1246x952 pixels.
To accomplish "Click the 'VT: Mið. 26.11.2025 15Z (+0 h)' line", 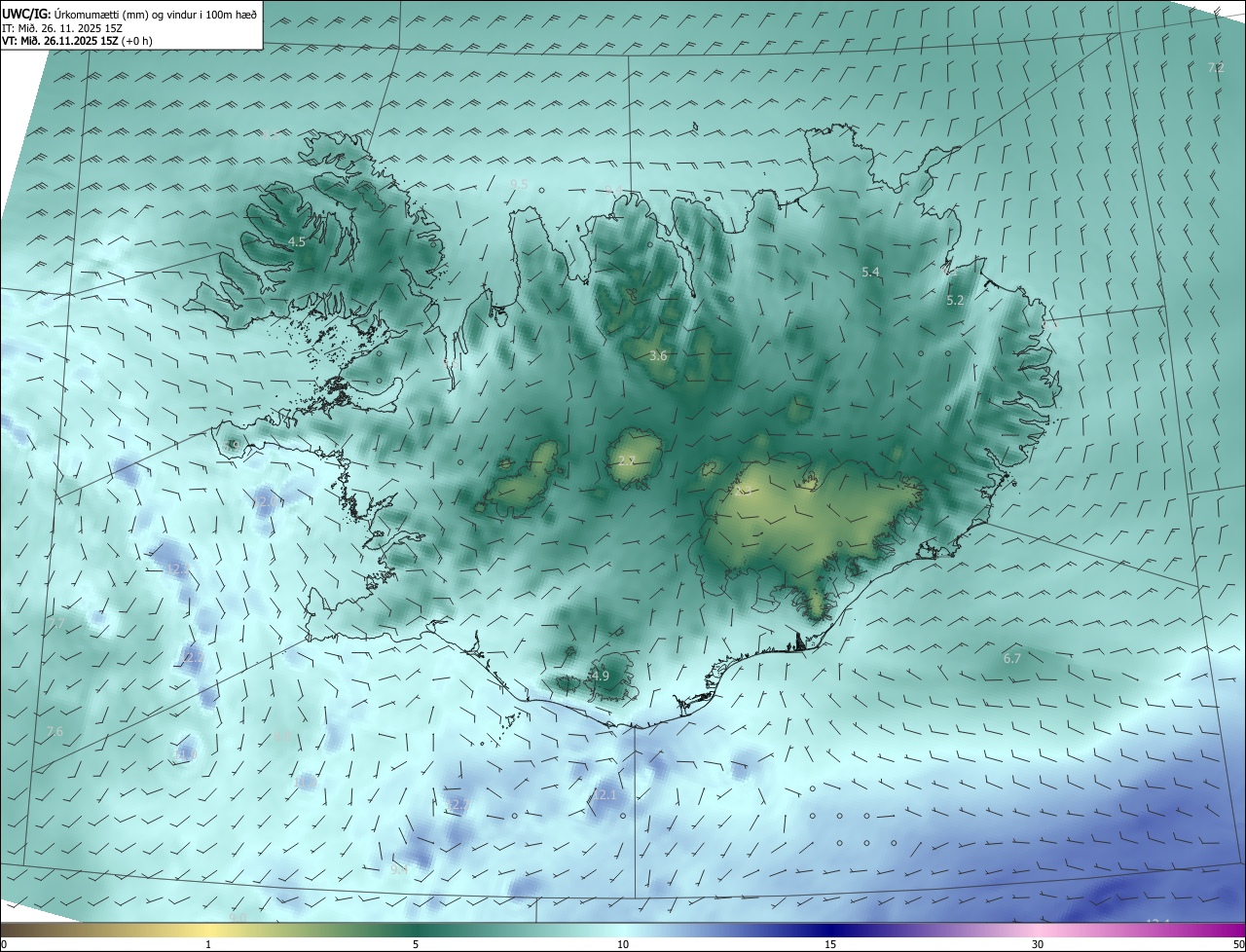I will [77, 41].
